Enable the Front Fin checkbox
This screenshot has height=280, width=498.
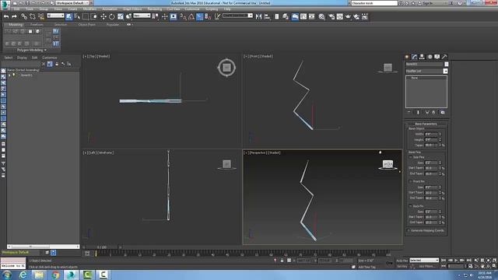tap(410, 181)
